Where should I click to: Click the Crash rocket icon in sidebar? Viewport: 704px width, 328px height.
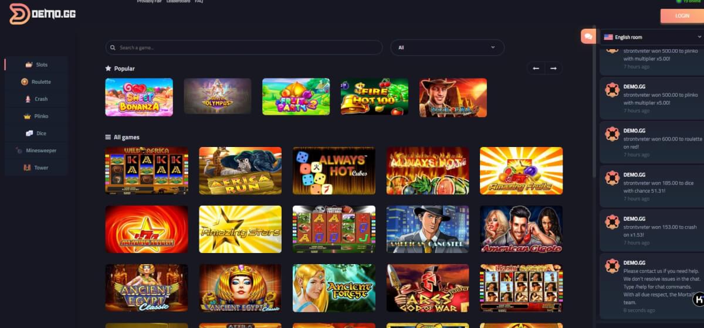(x=27, y=99)
